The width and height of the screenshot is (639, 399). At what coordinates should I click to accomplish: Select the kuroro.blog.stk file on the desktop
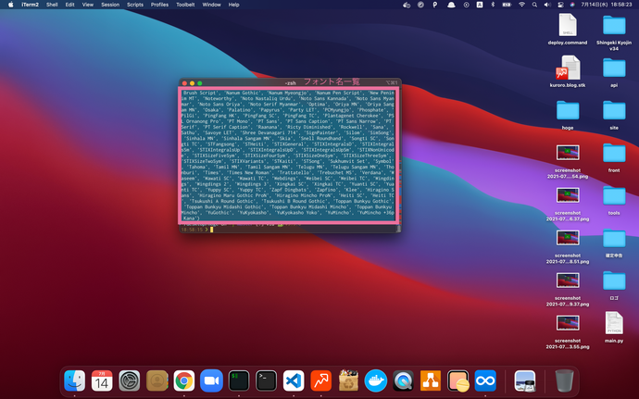568,69
